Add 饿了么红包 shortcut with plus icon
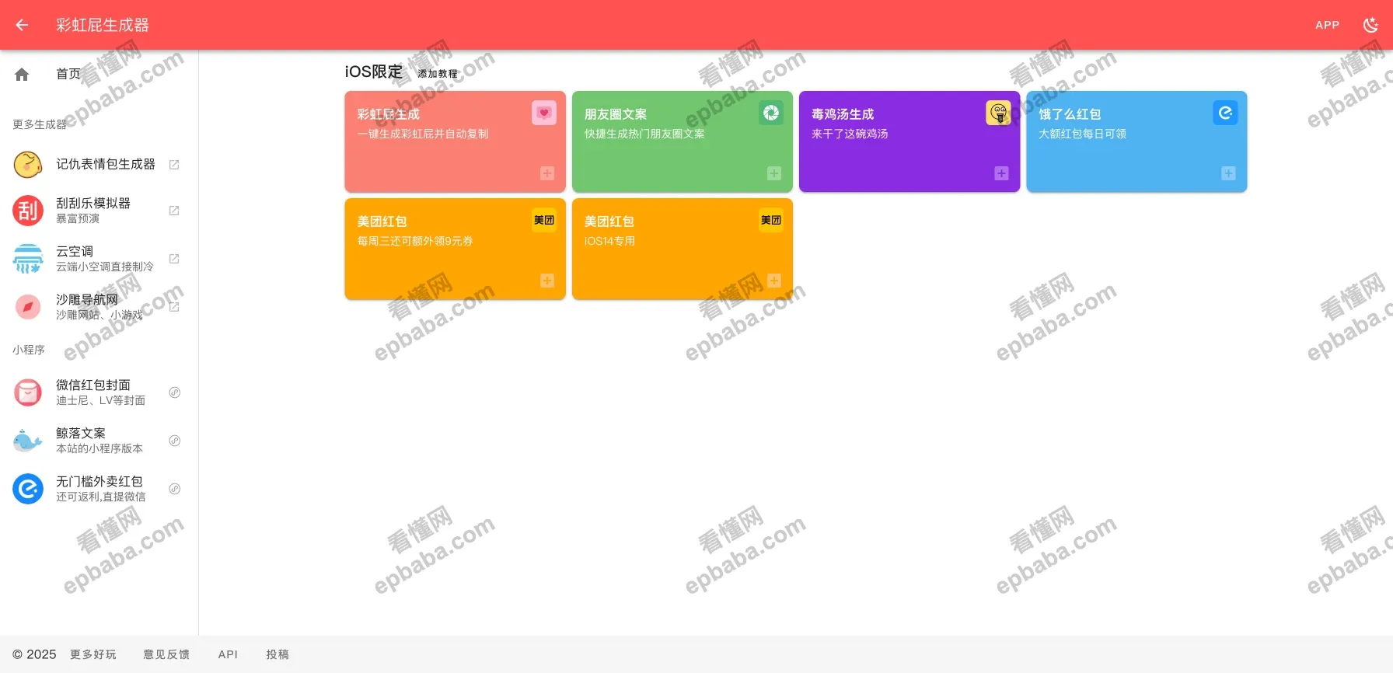The width and height of the screenshot is (1393, 673). click(x=1228, y=173)
